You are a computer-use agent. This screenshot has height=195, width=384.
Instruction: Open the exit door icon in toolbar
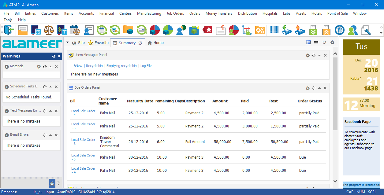pyautogui.click(x=9, y=30)
